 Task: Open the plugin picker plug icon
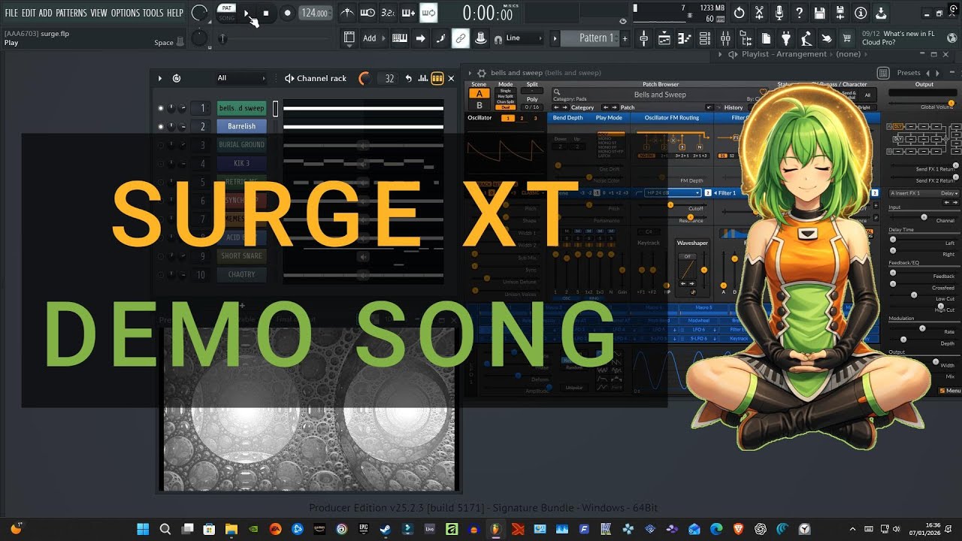(x=786, y=39)
